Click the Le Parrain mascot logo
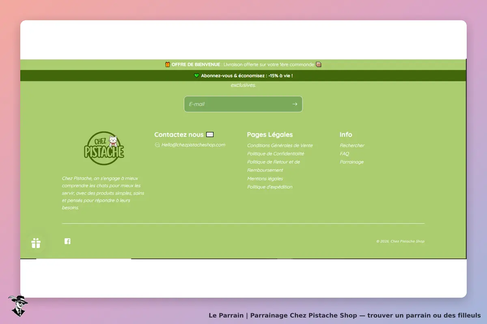 tap(17, 306)
